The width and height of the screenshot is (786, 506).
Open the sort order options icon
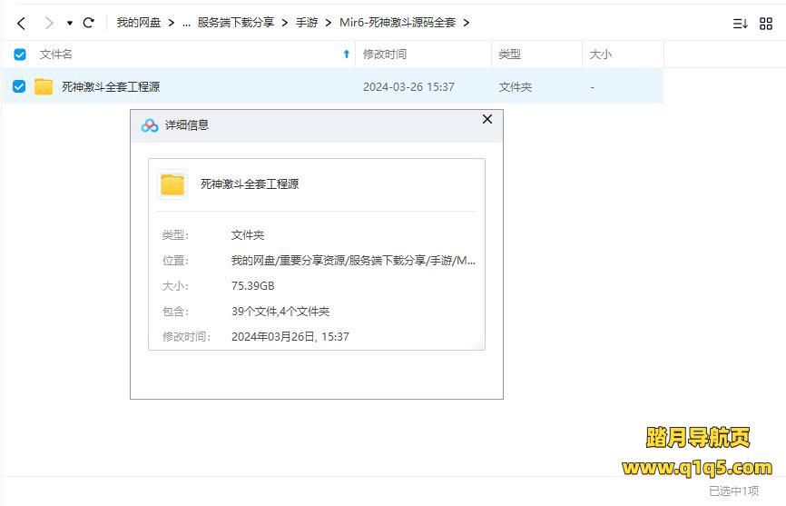(x=740, y=24)
